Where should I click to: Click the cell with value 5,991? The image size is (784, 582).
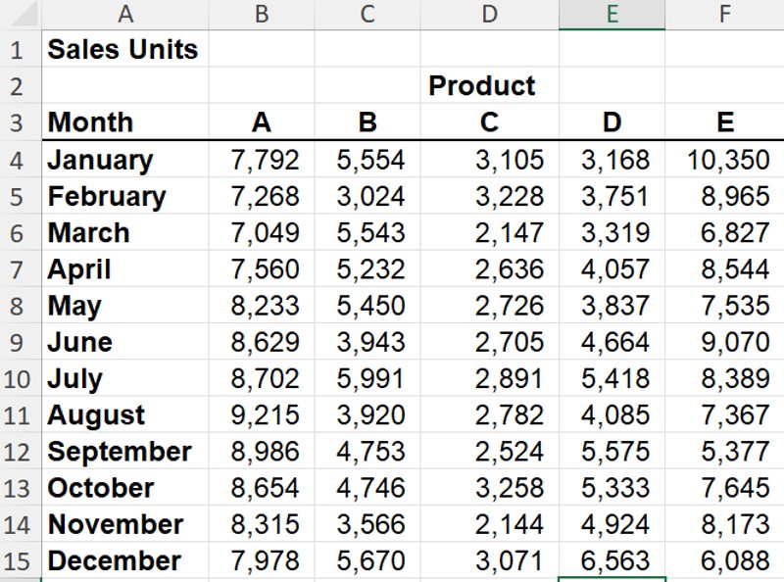tap(367, 378)
